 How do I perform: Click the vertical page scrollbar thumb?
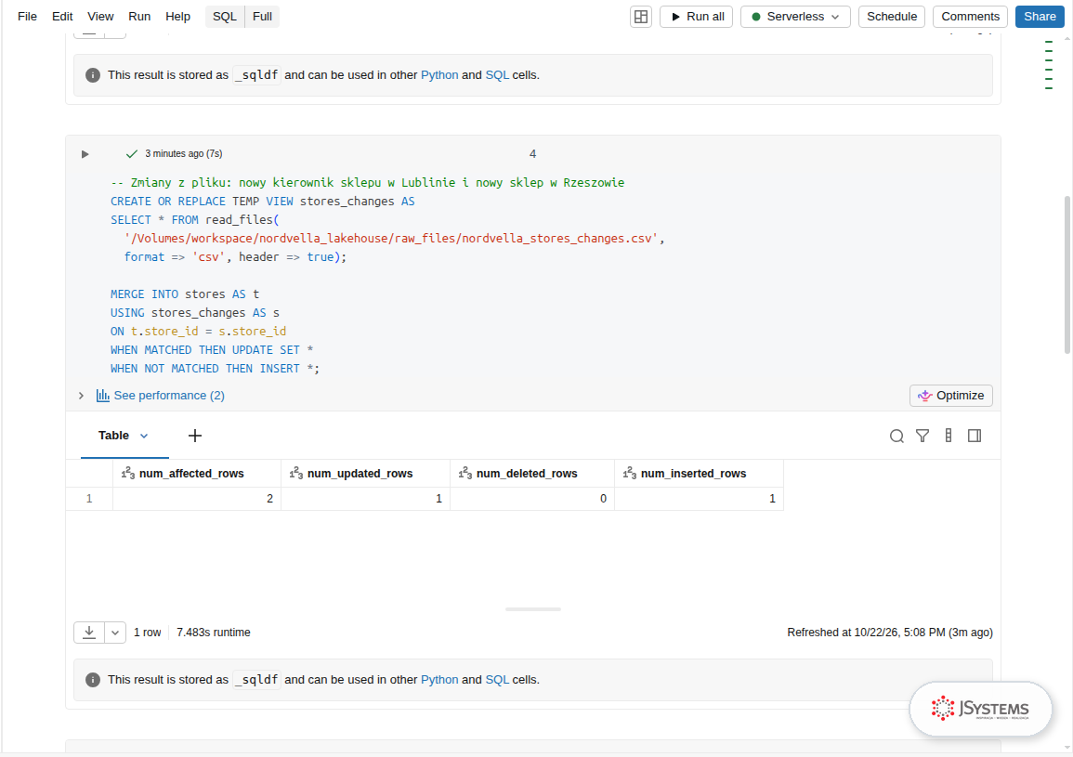click(1066, 275)
